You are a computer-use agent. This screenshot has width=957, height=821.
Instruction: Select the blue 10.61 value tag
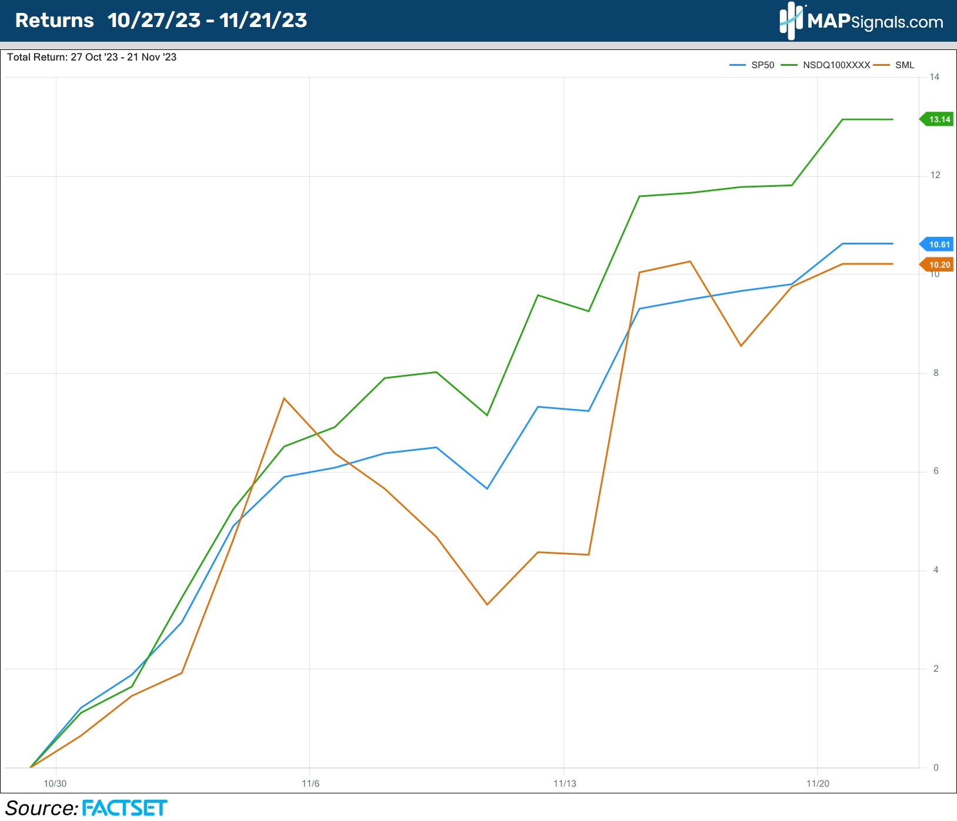click(x=936, y=244)
